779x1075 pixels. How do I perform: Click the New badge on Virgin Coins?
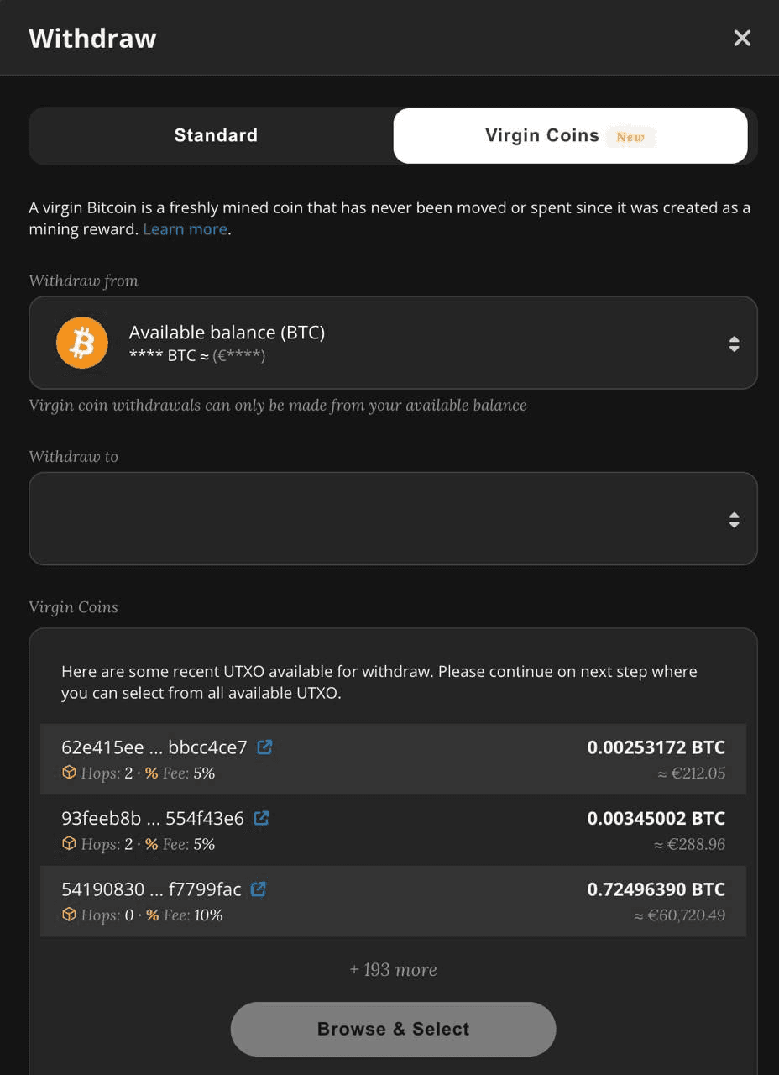coord(630,136)
